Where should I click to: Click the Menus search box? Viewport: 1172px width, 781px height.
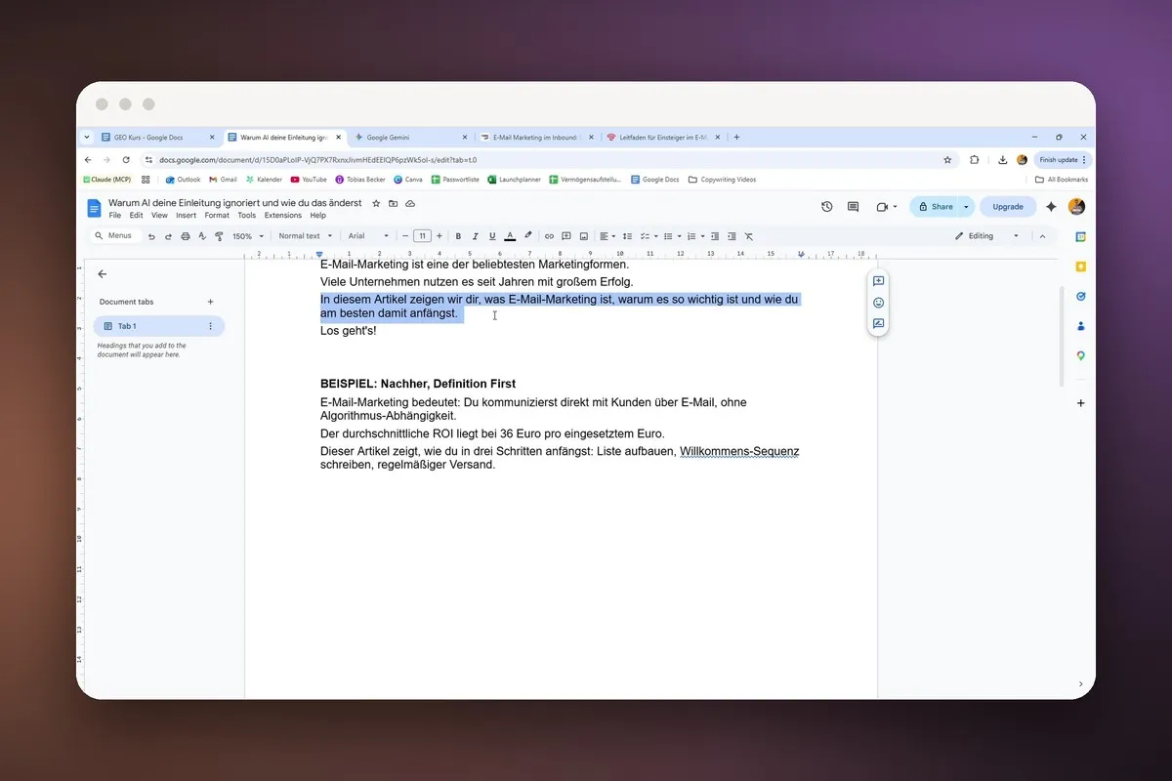[114, 236]
